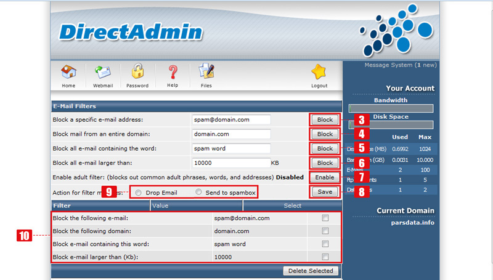
Task: Click the disk space used value 0.6992
Action: [400, 149]
